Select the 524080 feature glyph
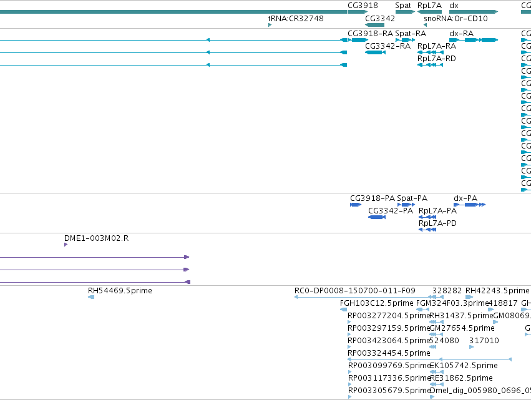This screenshot has width=531, height=400. point(433,347)
